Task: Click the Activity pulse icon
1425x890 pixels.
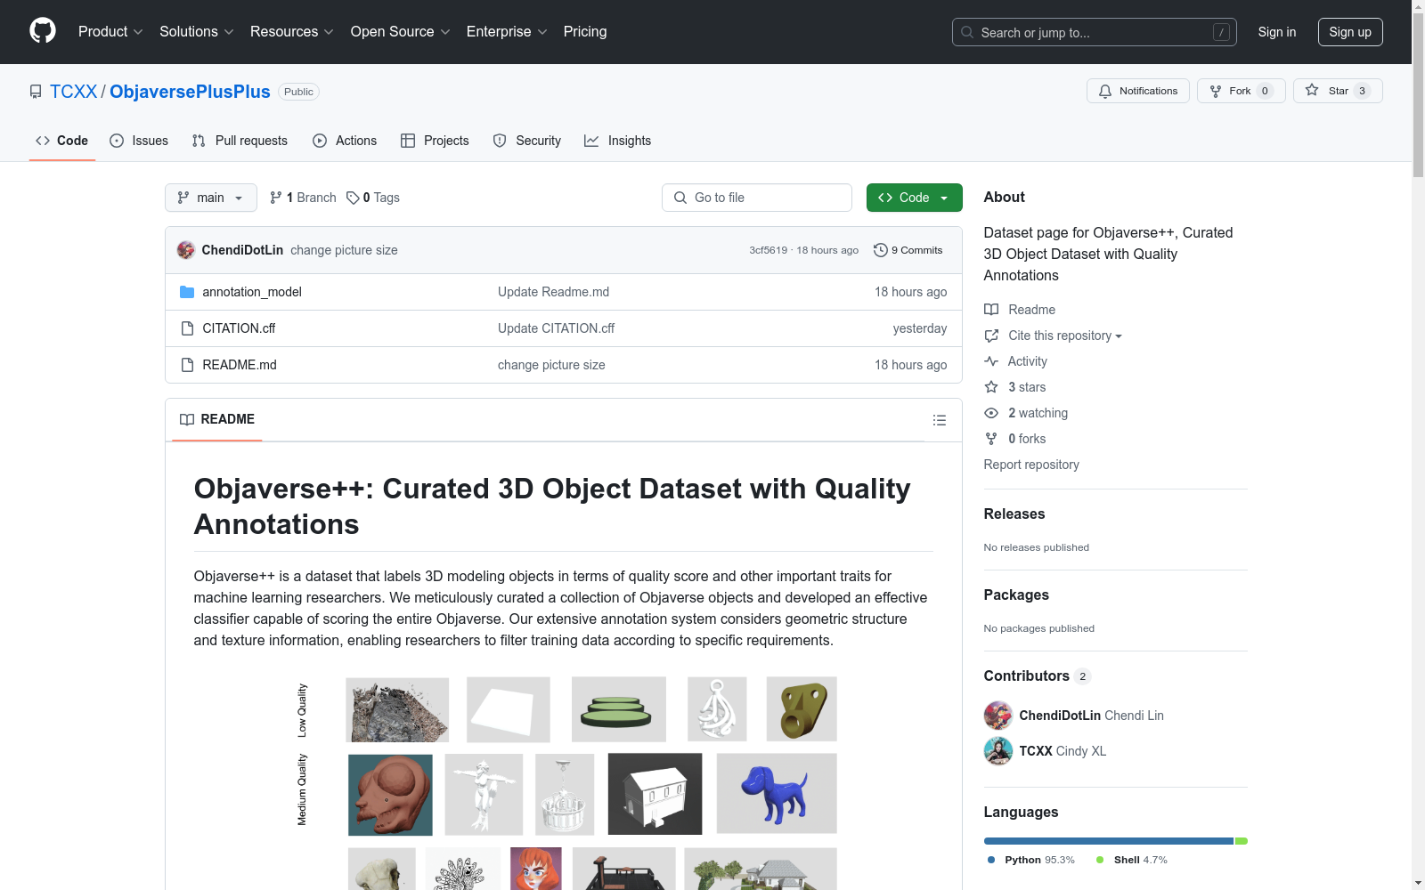Action: click(x=991, y=361)
